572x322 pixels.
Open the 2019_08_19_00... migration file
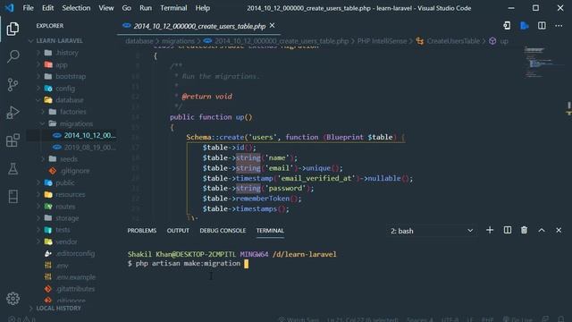(89, 147)
